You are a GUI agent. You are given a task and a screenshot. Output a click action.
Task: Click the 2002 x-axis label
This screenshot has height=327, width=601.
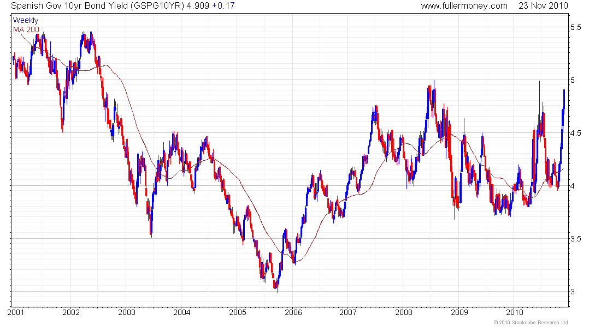tap(71, 312)
